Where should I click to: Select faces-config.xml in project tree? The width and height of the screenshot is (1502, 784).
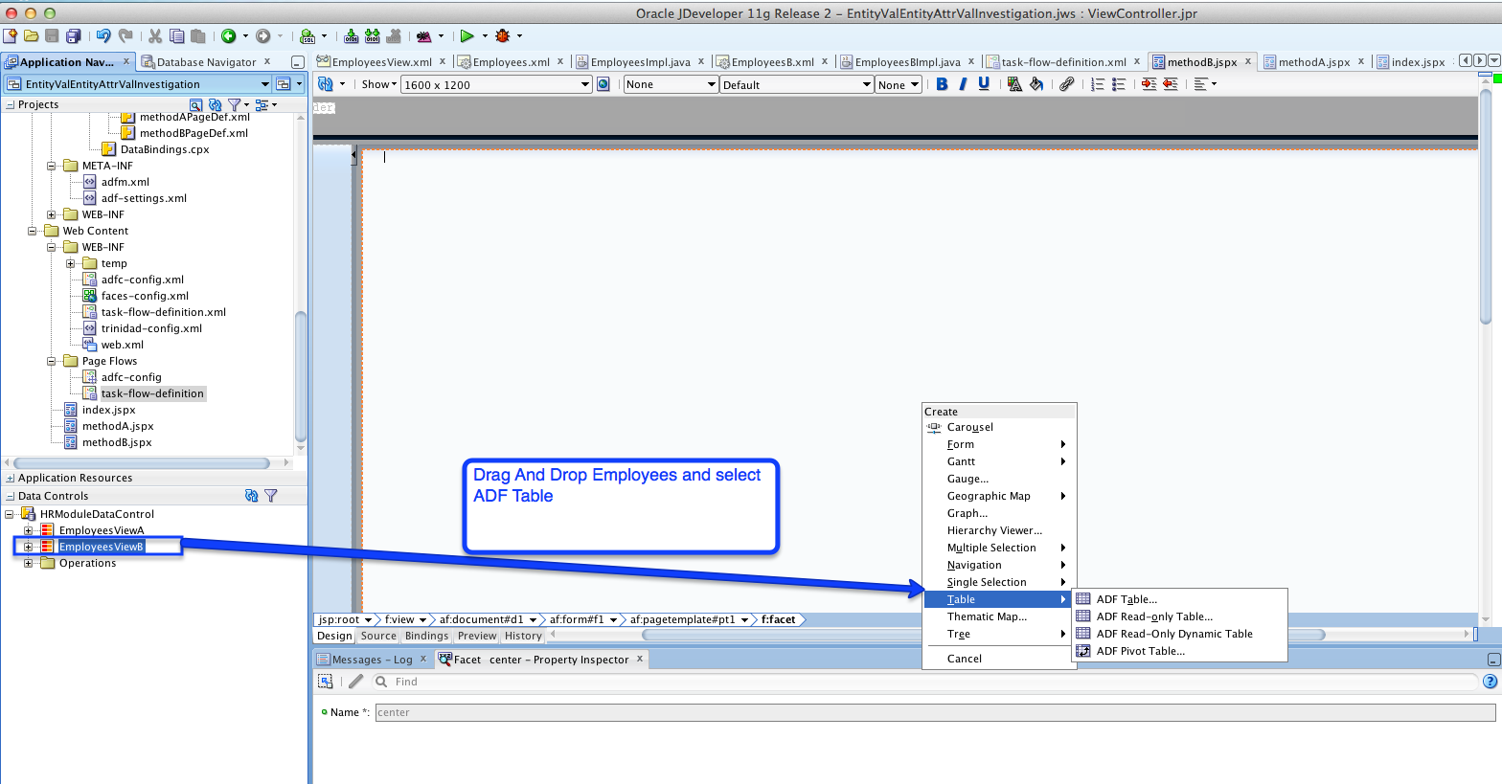coord(145,296)
